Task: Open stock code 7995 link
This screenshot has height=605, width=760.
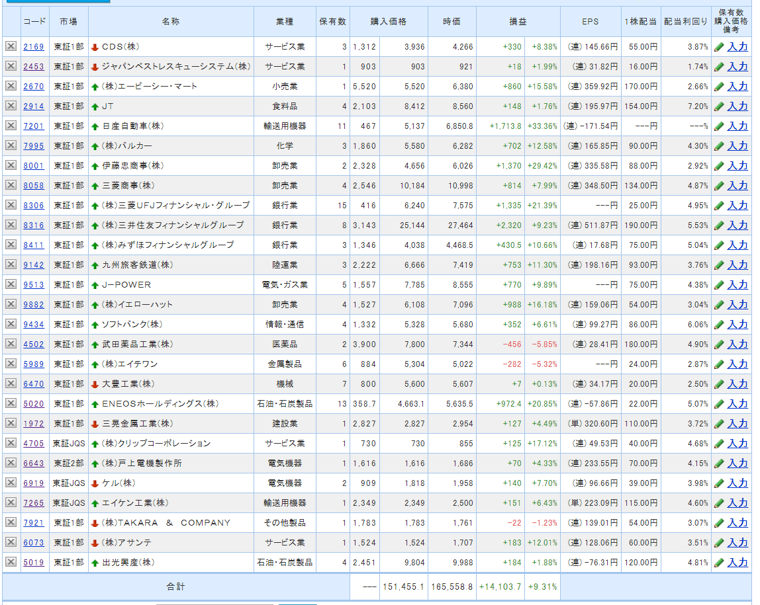Action: pos(34,146)
